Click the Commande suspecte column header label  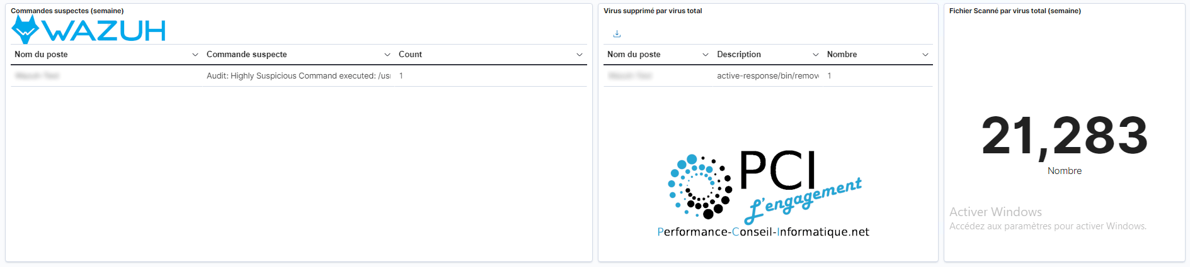pos(247,55)
